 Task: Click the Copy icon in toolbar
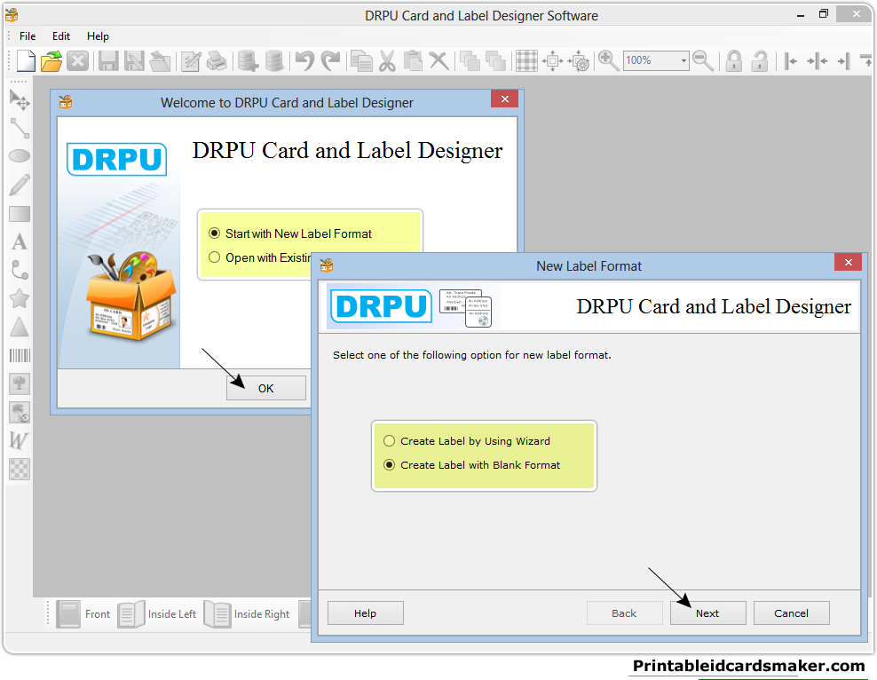tap(361, 60)
